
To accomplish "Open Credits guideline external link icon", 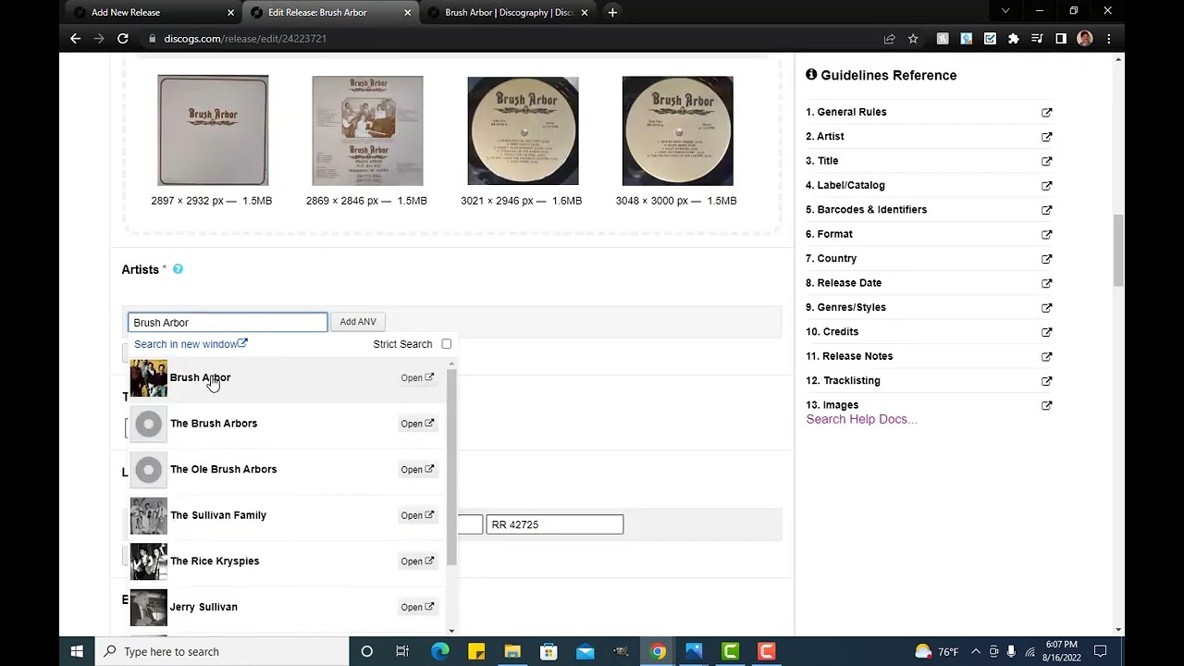I will pyautogui.click(x=1046, y=332).
